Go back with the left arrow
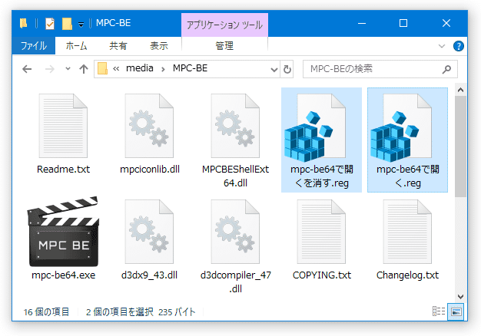The image size is (481, 336). pos(27,69)
